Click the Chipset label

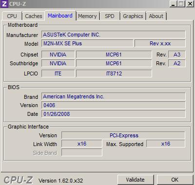[x=29, y=55]
